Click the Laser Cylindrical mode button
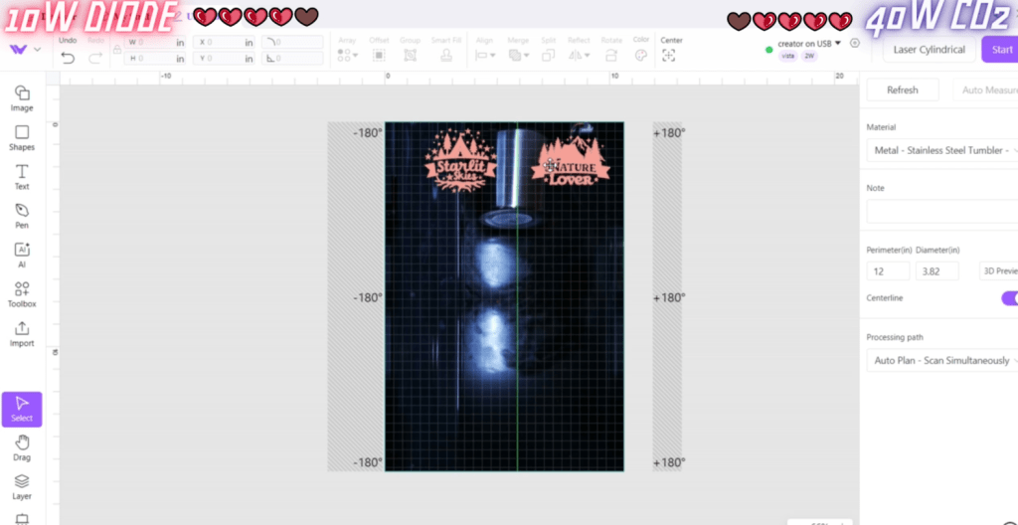This screenshot has width=1018, height=525. pos(929,49)
